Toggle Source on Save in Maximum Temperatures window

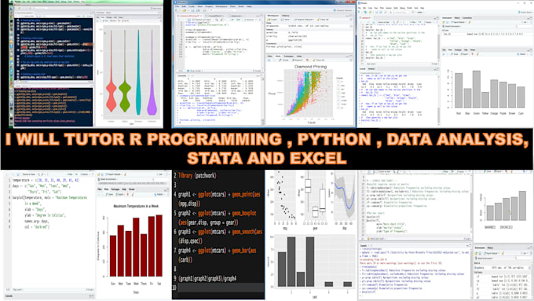[28, 174]
